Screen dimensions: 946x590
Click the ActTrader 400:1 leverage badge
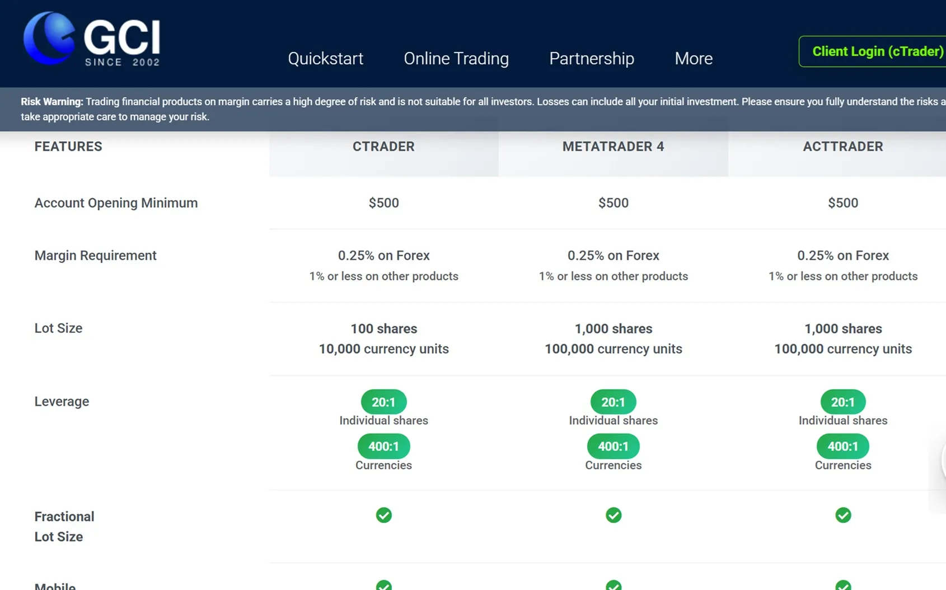coord(843,446)
